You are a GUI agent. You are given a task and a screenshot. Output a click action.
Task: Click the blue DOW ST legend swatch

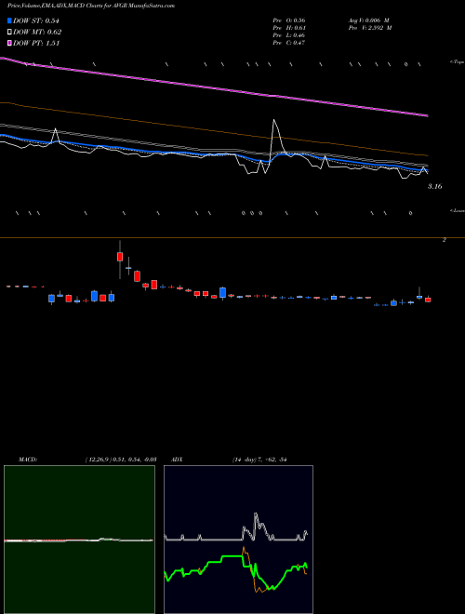10,20
